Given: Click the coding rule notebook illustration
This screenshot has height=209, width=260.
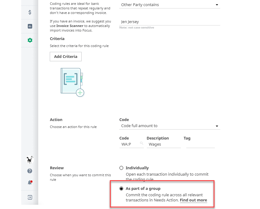Looking at the screenshot, I should coord(72,82).
